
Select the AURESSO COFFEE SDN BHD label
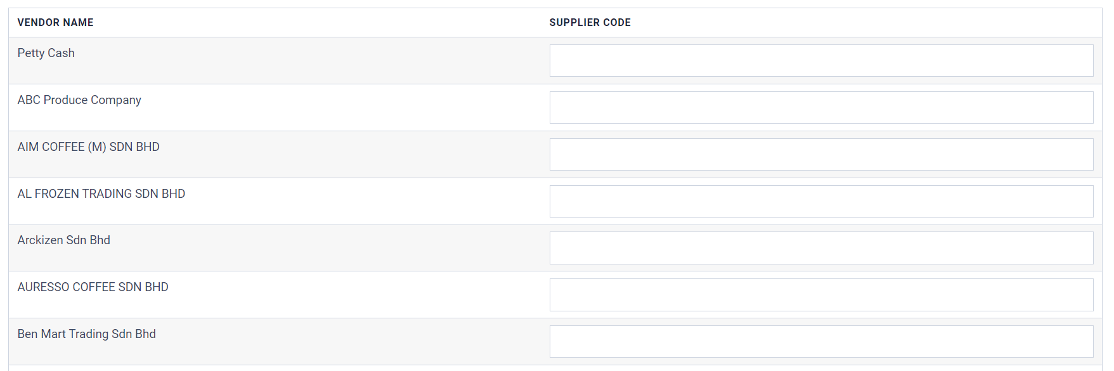[93, 287]
